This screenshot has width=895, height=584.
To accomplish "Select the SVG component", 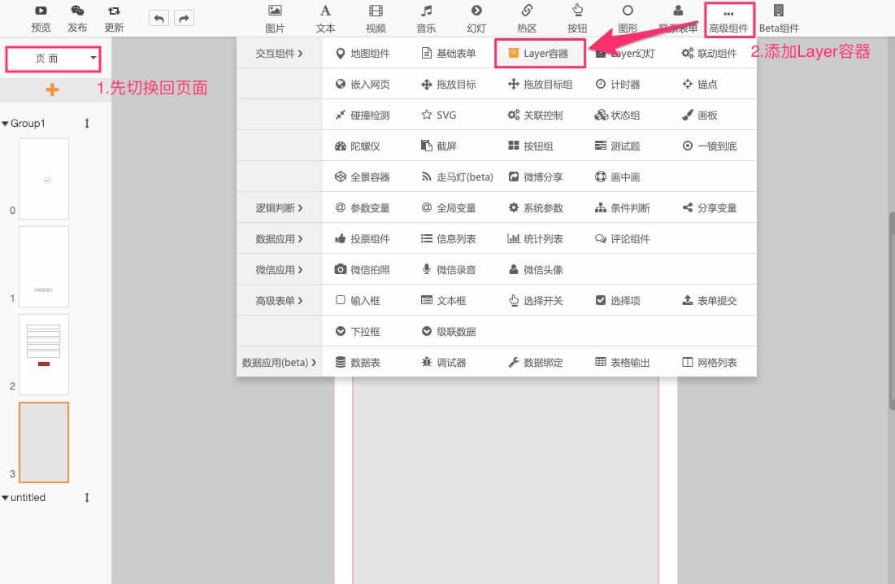I will click(439, 115).
